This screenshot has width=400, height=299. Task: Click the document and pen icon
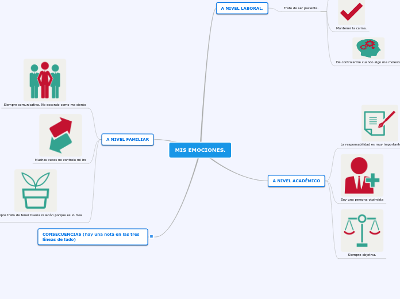(x=379, y=123)
